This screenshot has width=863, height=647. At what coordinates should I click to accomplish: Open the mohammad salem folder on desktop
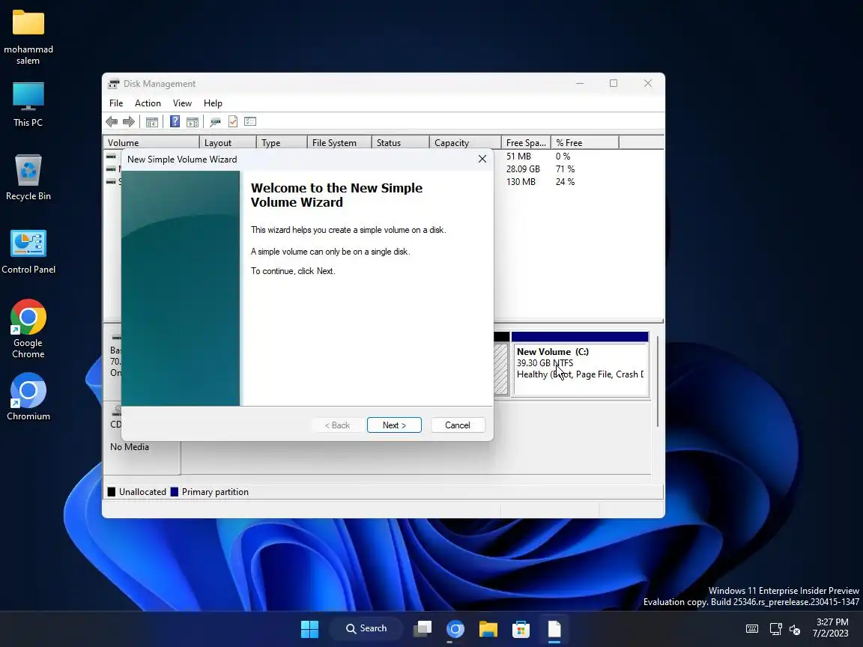[x=28, y=37]
